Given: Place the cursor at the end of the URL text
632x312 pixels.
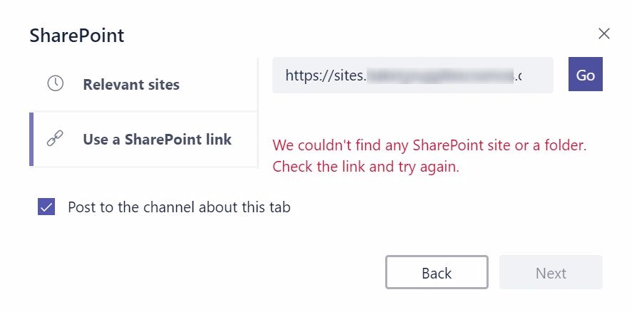Looking at the screenshot, I should coord(521,76).
